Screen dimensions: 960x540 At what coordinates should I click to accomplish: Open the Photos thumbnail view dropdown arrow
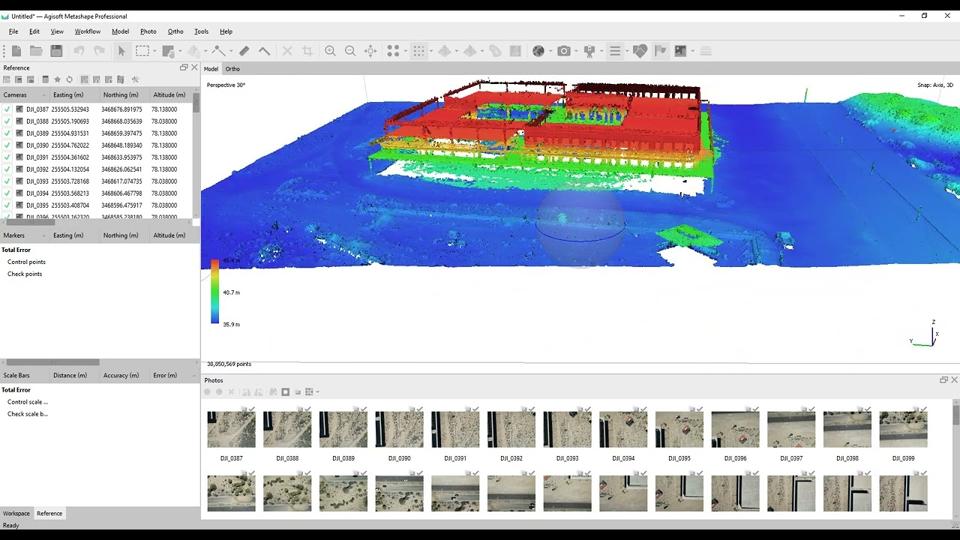coord(317,392)
